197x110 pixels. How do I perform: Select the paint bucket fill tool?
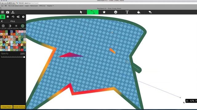[x=139, y=12]
